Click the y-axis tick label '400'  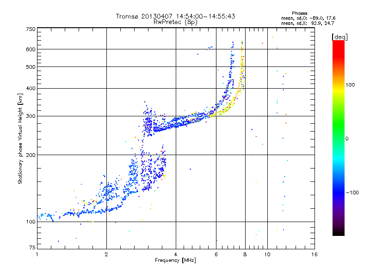(x=31, y=88)
